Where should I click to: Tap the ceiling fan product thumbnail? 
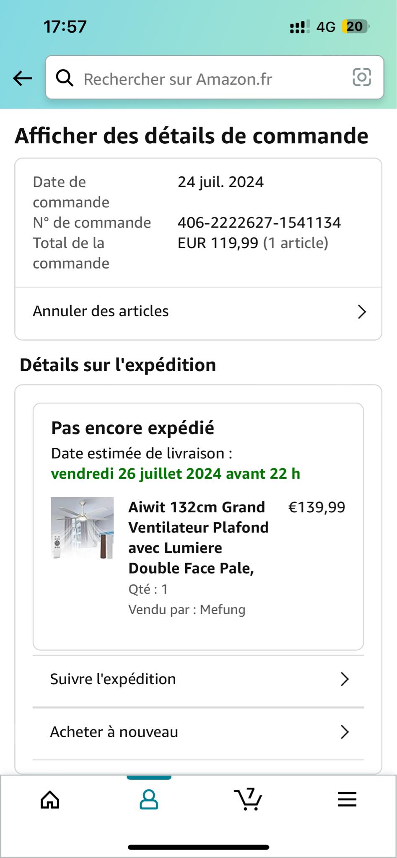(x=82, y=528)
